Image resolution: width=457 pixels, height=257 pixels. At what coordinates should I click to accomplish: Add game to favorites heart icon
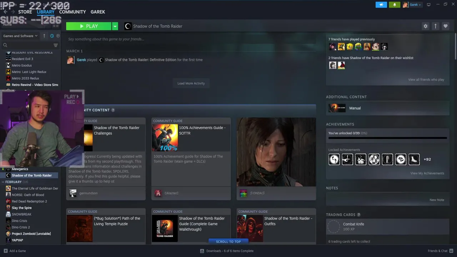click(x=445, y=26)
